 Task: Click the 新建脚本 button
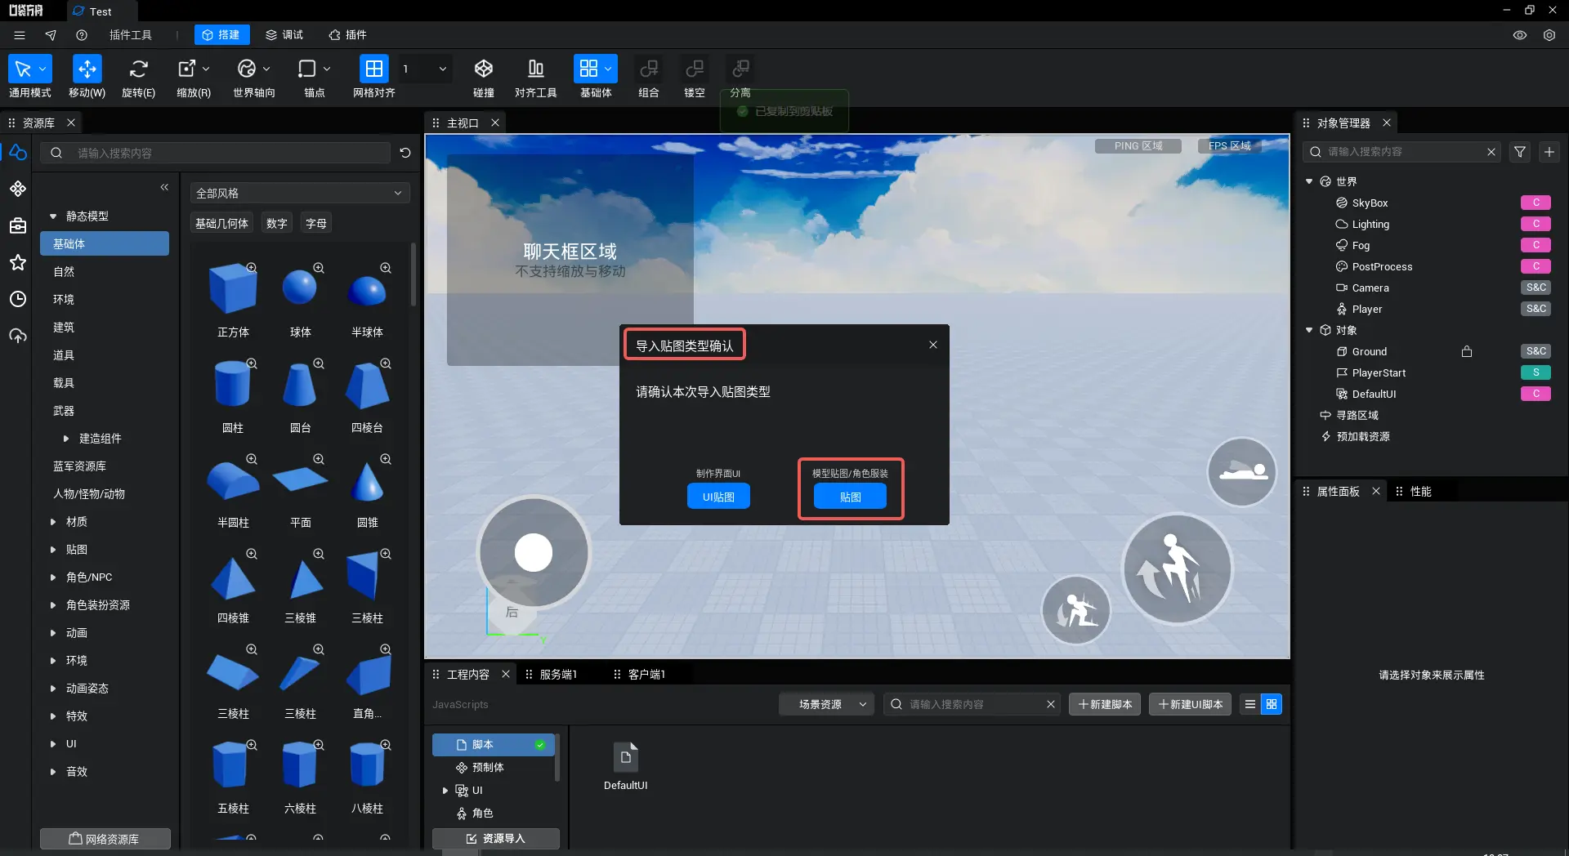pos(1105,704)
